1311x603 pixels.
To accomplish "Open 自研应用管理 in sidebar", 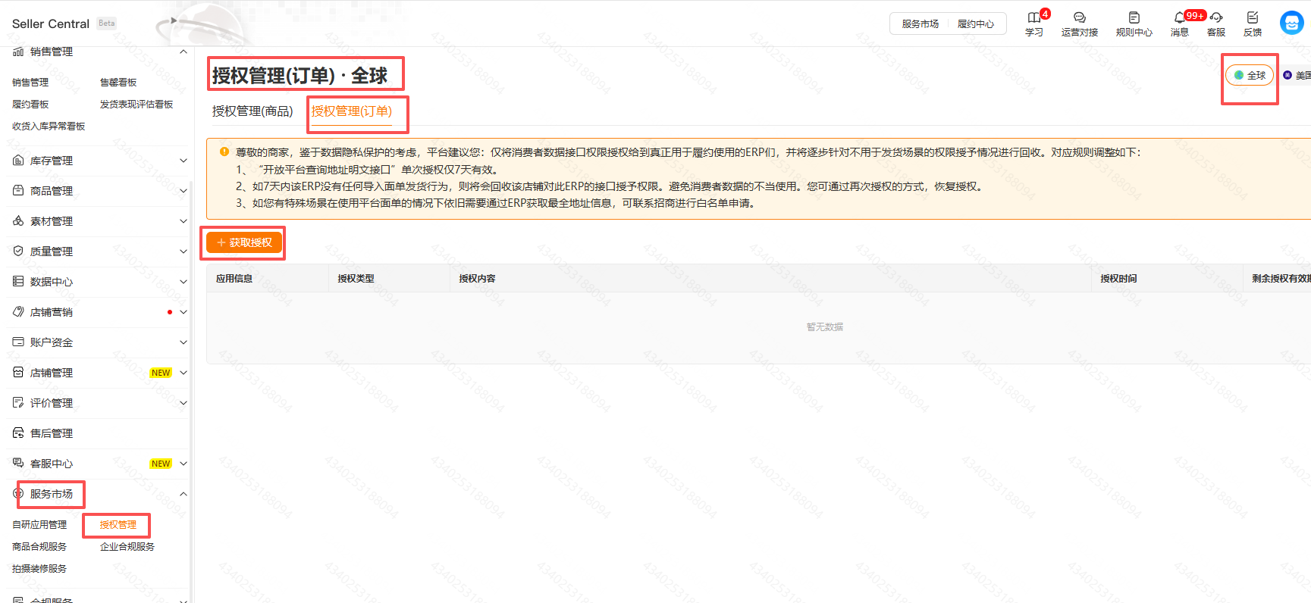I will click(39, 524).
